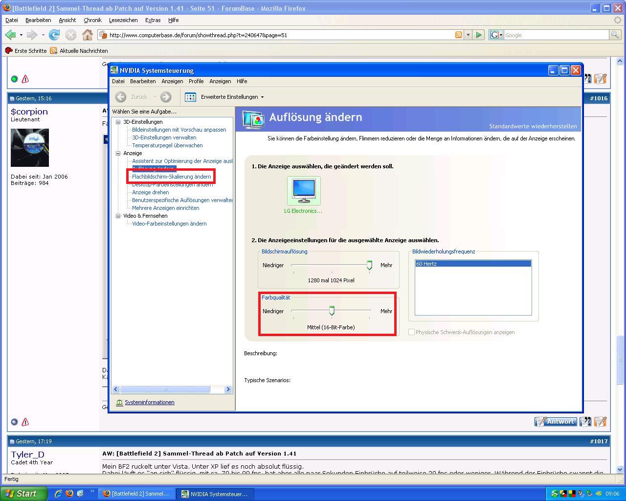Select 3D-Einstellungen verwalten
626x501 pixels.
click(x=164, y=137)
